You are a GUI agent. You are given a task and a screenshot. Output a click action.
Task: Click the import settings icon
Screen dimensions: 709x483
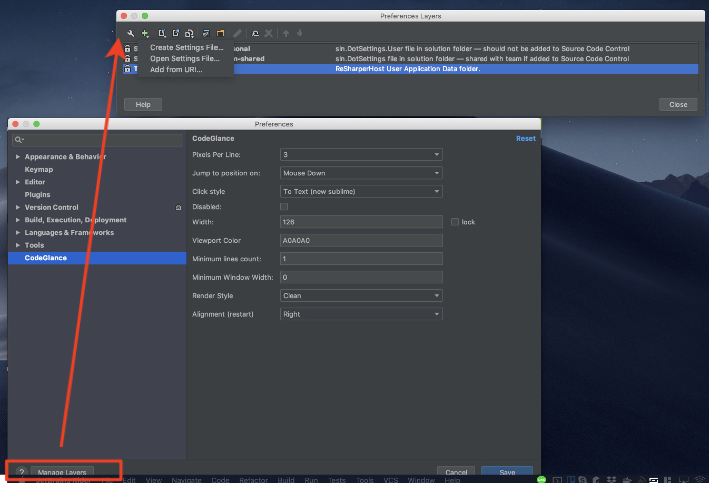click(162, 33)
